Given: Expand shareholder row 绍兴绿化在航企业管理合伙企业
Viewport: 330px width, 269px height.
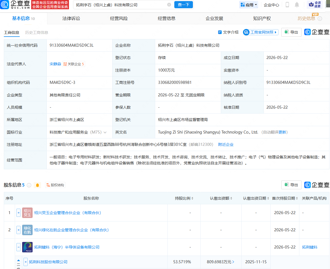Looking at the screenshot, I should pyautogui.click(x=19, y=230).
